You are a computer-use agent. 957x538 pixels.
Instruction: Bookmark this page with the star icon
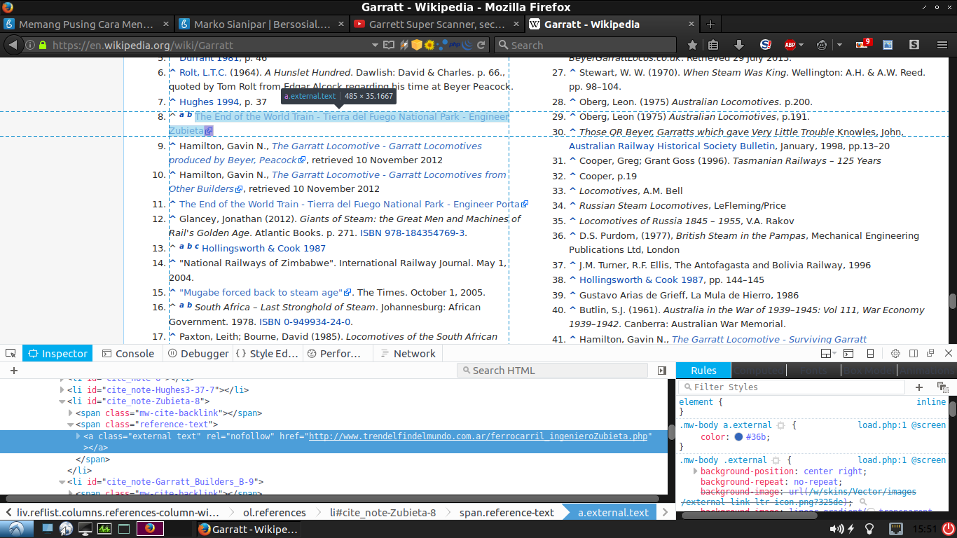(x=692, y=45)
